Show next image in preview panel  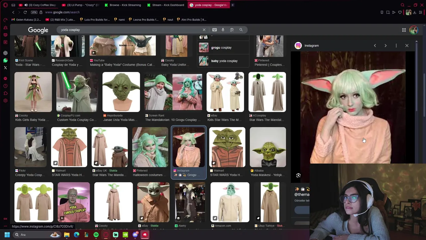385,46
